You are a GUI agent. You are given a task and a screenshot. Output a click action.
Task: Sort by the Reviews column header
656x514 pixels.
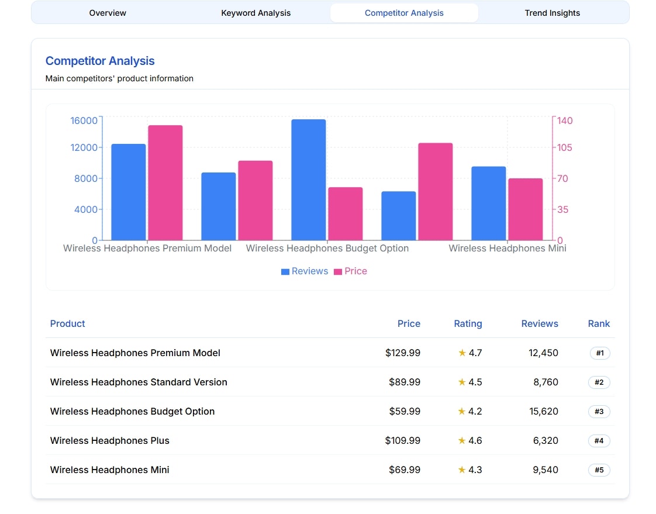(x=539, y=323)
